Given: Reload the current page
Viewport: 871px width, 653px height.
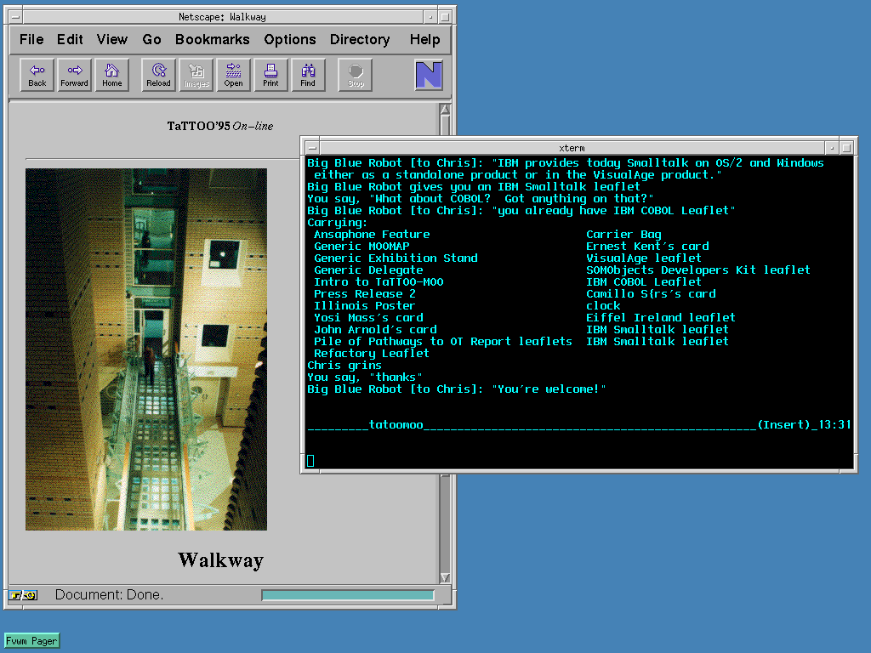Looking at the screenshot, I should point(158,75).
